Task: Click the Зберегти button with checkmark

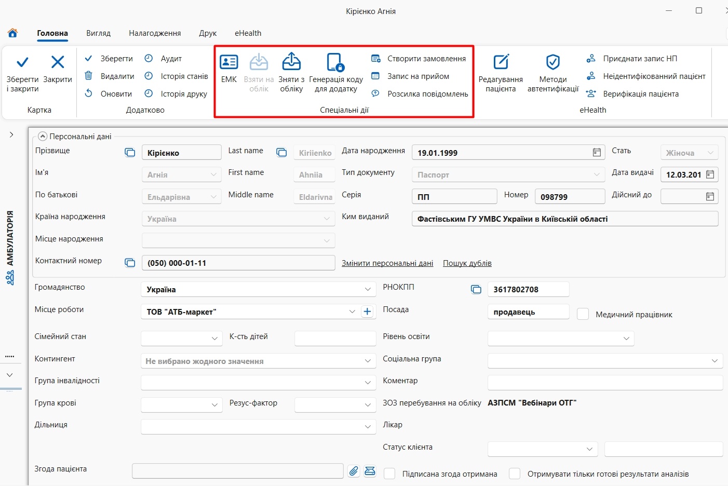Action: (x=109, y=59)
